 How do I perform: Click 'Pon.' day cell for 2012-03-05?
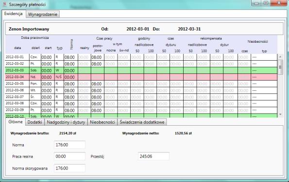click(x=35, y=83)
